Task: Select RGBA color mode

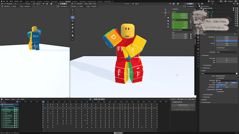Action: [234, 83]
